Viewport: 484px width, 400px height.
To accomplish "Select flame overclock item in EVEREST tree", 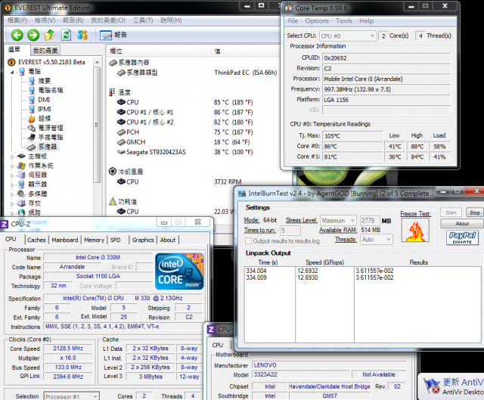I will tap(39, 119).
